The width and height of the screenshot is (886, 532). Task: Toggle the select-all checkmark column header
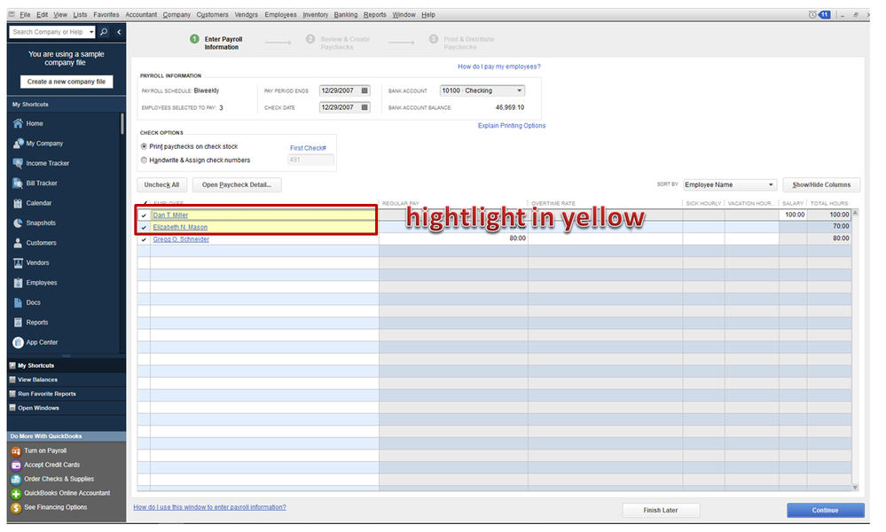145,203
